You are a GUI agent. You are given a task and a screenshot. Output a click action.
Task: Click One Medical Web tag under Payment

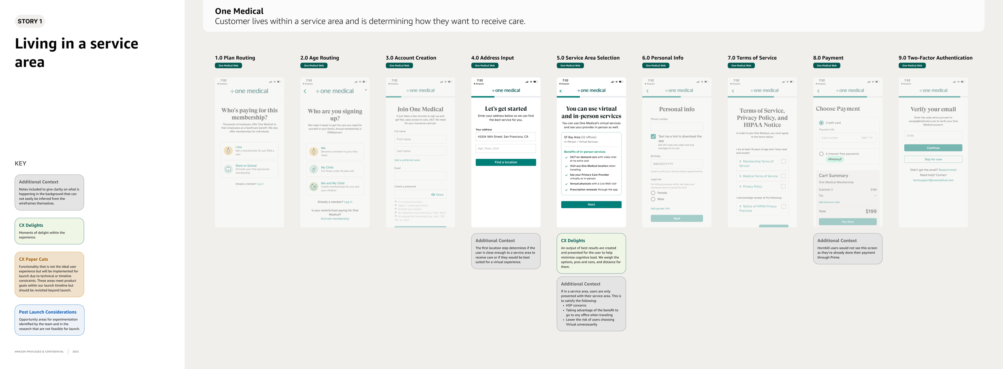[826, 65]
